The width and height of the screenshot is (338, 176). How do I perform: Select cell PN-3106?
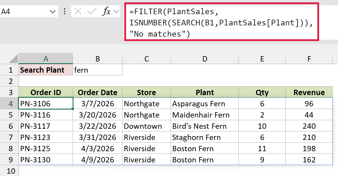(x=46, y=104)
